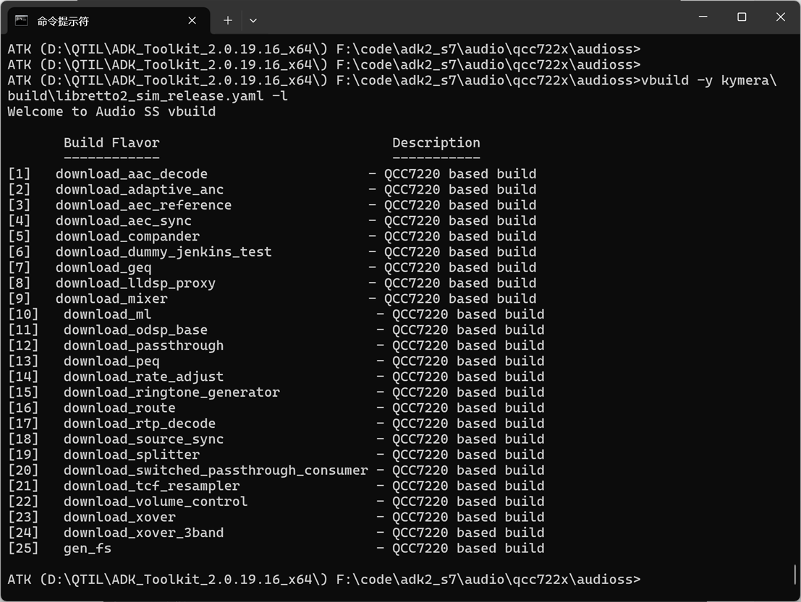Close the terminal window
This screenshot has height=602, width=801.
point(780,17)
